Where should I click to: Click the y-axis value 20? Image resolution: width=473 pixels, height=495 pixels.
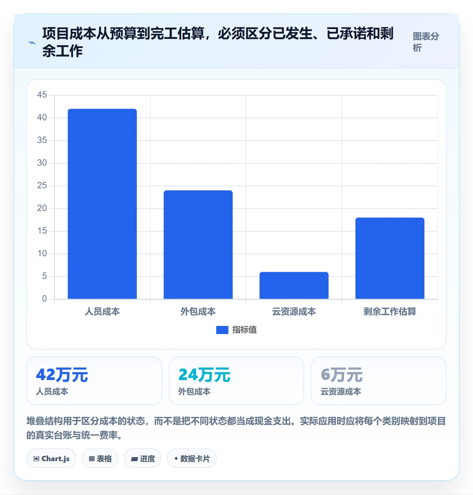[42, 208]
